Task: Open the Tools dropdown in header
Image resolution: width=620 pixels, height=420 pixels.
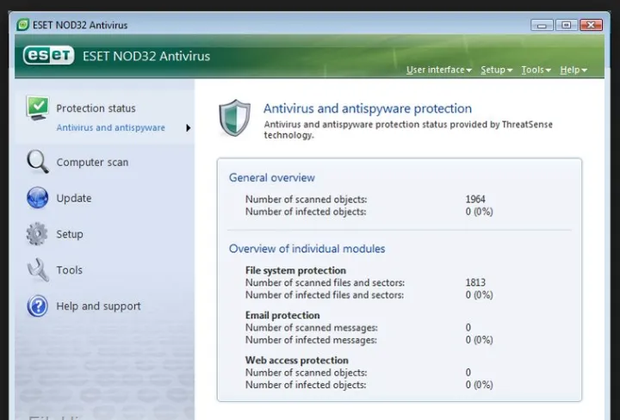Action: [x=536, y=70]
